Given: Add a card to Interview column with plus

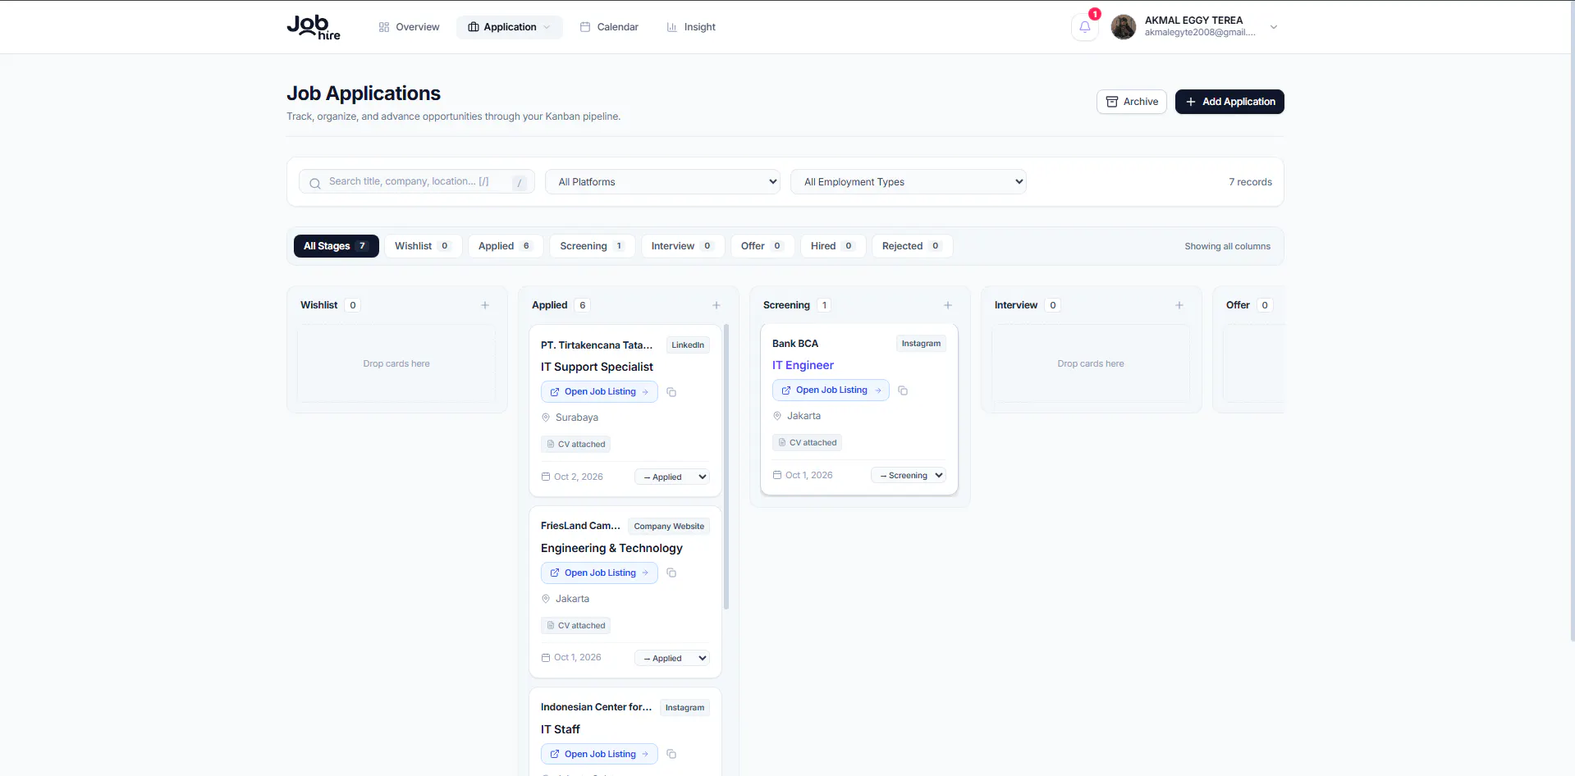Looking at the screenshot, I should click(x=1179, y=305).
